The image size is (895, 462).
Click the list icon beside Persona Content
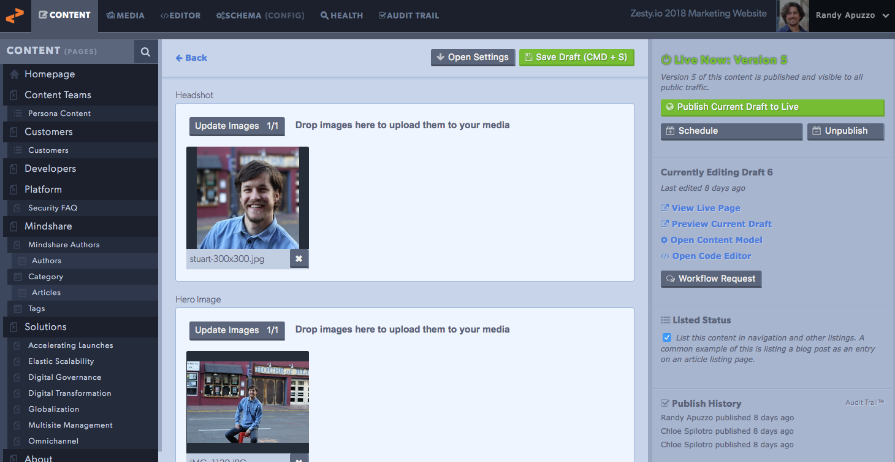(x=17, y=114)
